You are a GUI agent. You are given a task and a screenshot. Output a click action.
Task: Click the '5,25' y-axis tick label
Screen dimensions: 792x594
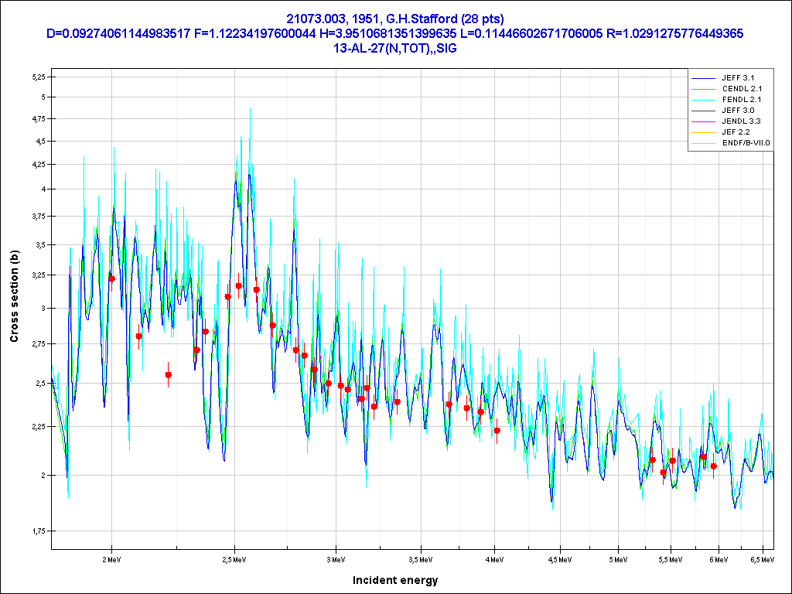pyautogui.click(x=37, y=77)
